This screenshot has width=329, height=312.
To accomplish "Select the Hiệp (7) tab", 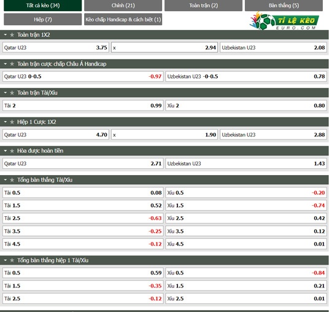I will tap(42, 19).
